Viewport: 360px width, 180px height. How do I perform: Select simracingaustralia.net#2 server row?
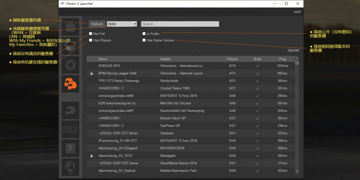(191, 96)
